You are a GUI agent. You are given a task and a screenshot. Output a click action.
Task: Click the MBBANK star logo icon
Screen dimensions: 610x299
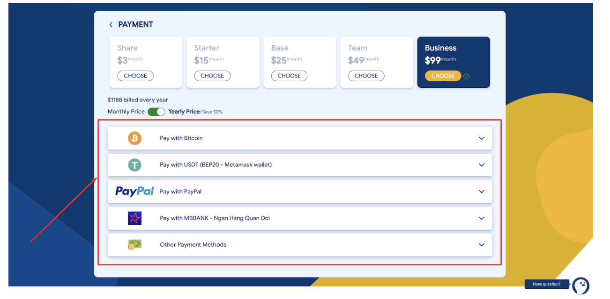(134, 218)
